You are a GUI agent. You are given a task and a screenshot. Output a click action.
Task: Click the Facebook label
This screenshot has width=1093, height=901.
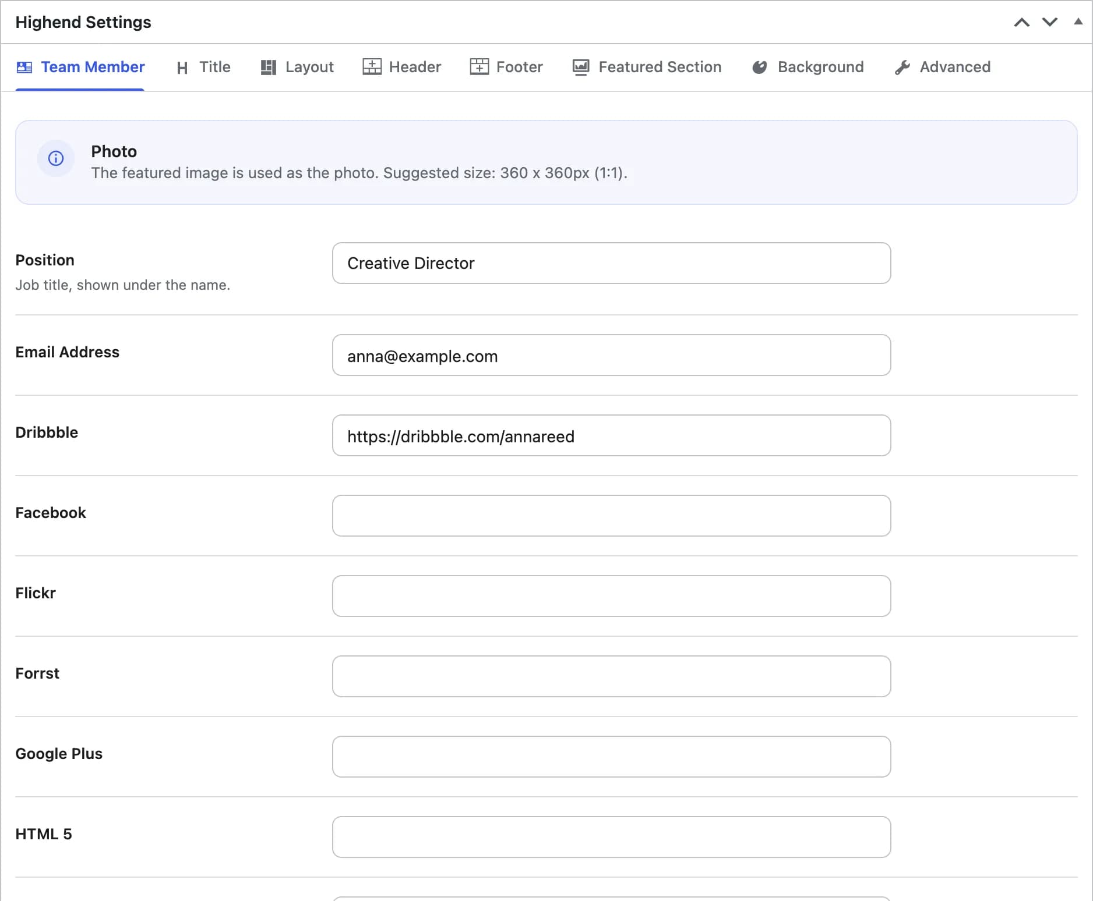pos(51,513)
